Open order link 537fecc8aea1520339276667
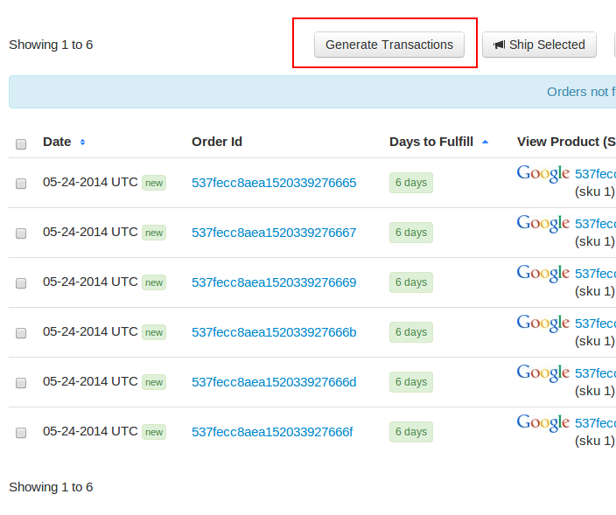 (274, 233)
